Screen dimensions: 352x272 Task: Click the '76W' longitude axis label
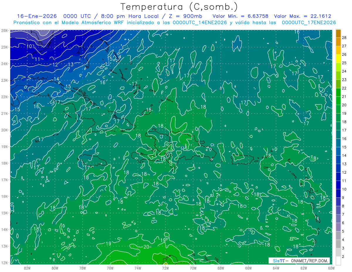click(x=110, y=268)
